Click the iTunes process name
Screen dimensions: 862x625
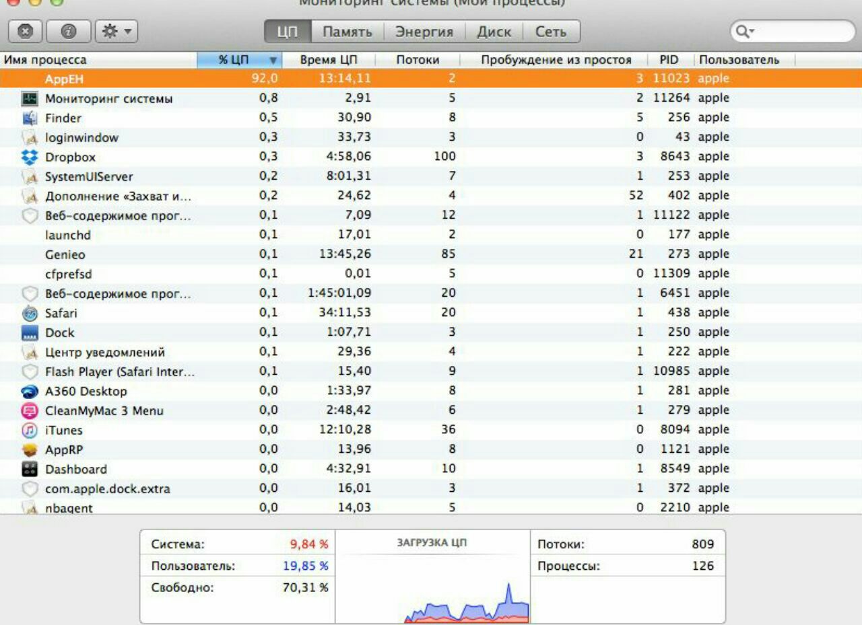pos(64,431)
